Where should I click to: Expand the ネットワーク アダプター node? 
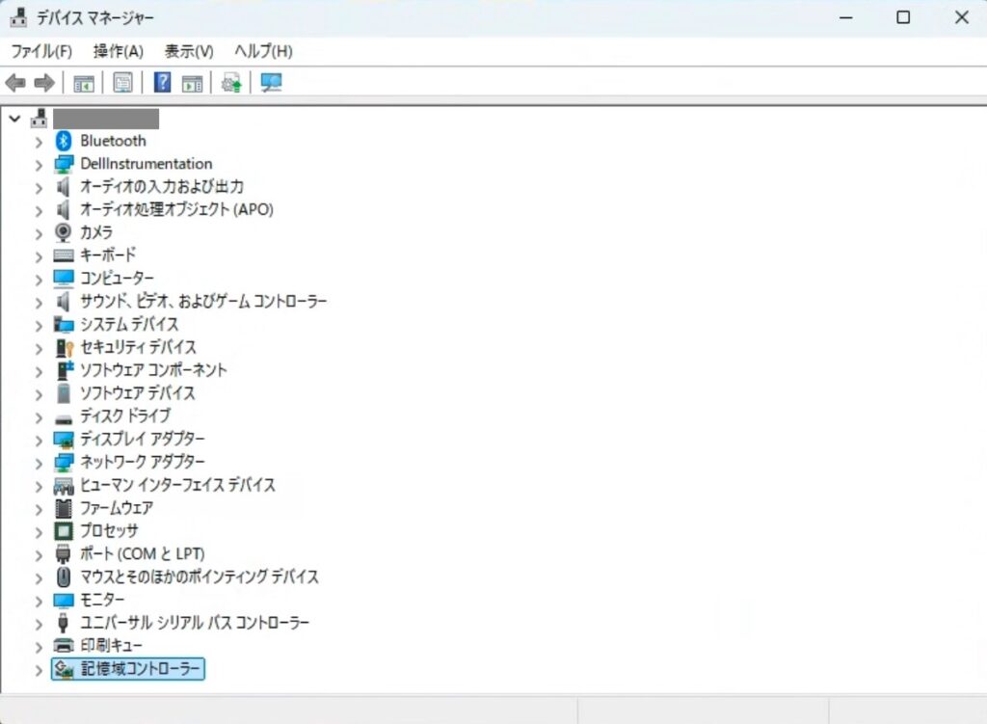pyautogui.click(x=39, y=463)
